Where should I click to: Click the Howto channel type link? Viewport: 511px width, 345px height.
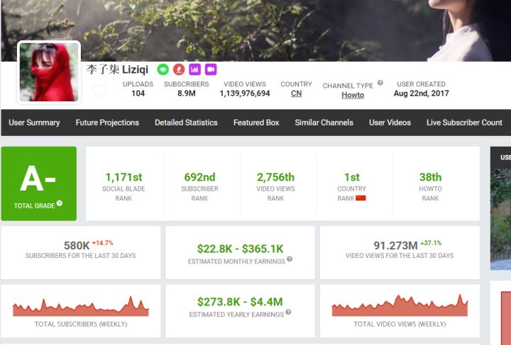click(353, 95)
